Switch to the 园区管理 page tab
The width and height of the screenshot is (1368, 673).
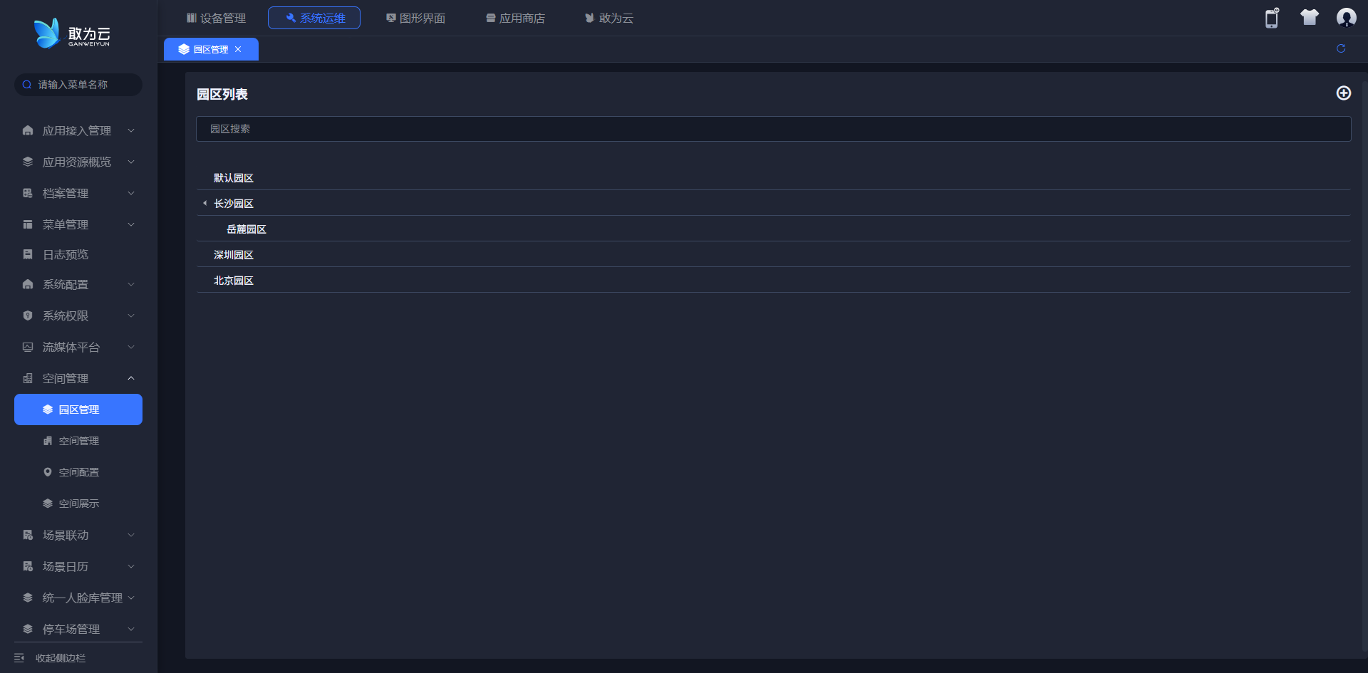click(x=211, y=49)
